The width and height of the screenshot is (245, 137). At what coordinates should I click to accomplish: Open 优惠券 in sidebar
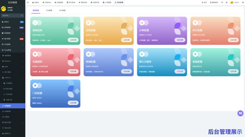(13, 117)
